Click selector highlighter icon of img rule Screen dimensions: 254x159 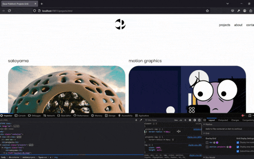(150, 145)
